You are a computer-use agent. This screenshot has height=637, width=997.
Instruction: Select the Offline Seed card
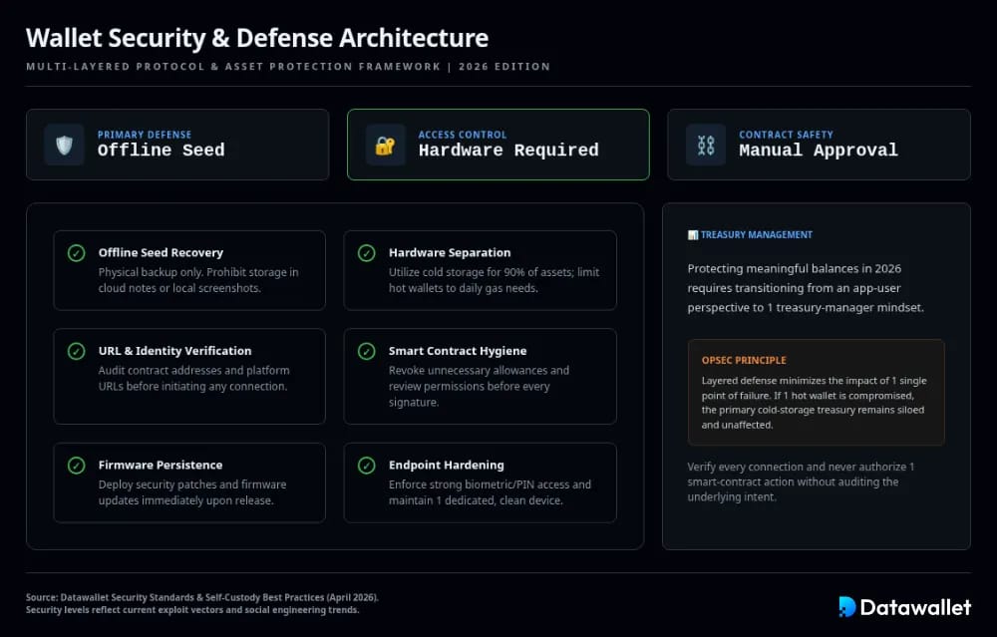coord(177,145)
